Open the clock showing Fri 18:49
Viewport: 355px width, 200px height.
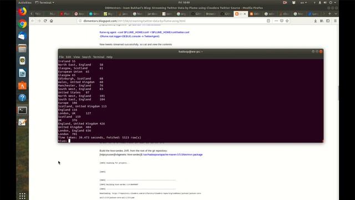[184, 2]
